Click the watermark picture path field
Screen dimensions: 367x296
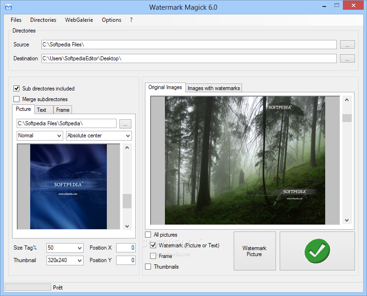[66, 123]
